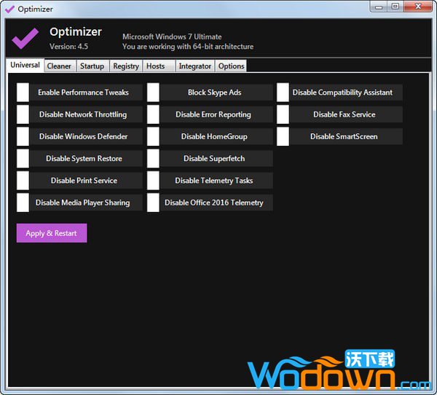Viewport: 437px width, 395px height.
Task: Check the Disable HomeGroup checkbox
Action: pyautogui.click(x=153, y=136)
